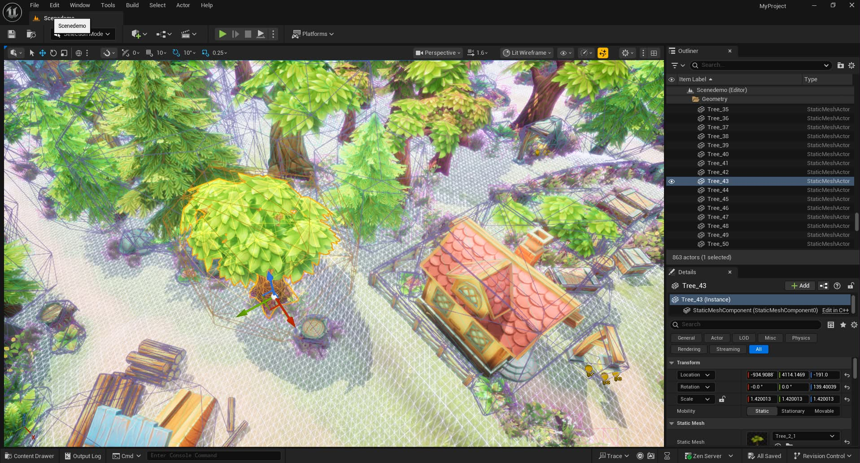Toggle visibility of Tree_43 in the Outliner
Viewport: 860px width, 463px height.
[672, 181]
